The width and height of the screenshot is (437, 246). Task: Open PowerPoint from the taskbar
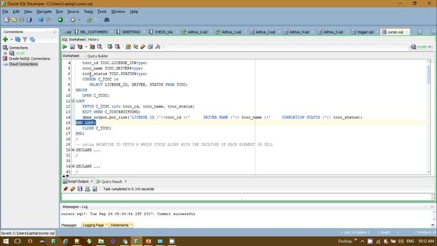[x=148, y=241]
